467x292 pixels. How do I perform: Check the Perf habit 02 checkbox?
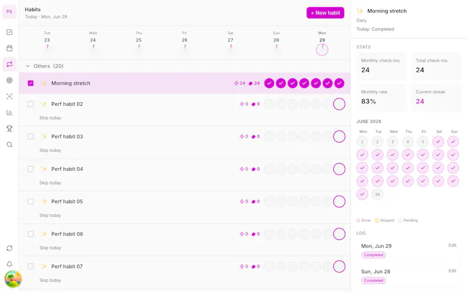click(x=31, y=104)
